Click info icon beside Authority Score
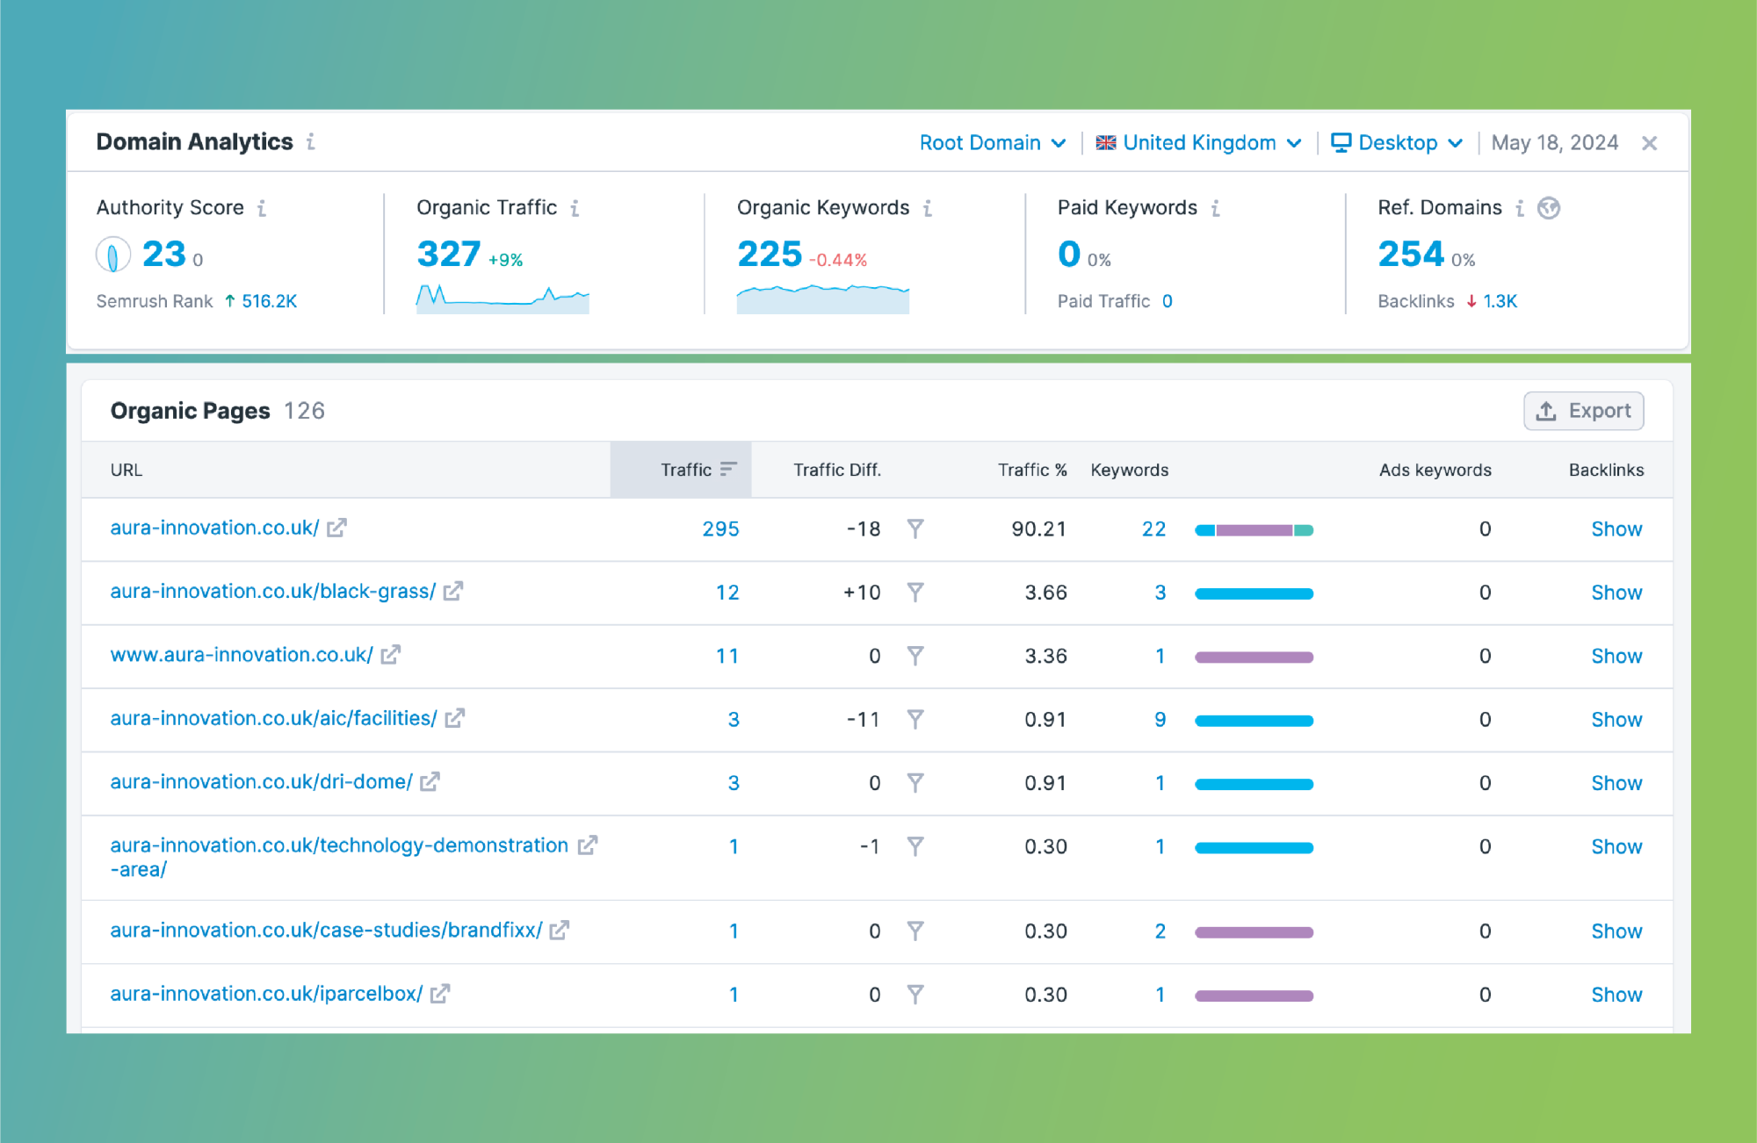Viewport: 1757px width, 1143px height. 262,208
